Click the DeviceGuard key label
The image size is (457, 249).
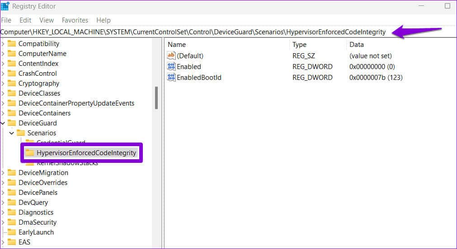pos(38,123)
